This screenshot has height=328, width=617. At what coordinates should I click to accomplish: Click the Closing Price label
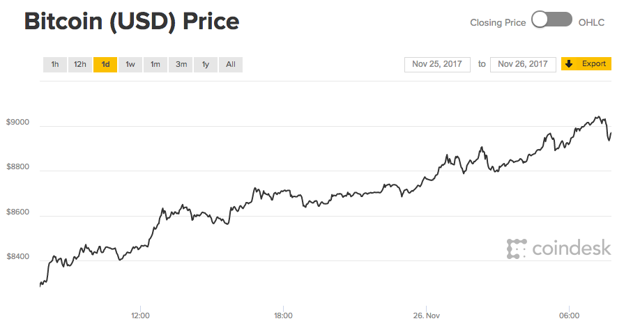(x=498, y=22)
